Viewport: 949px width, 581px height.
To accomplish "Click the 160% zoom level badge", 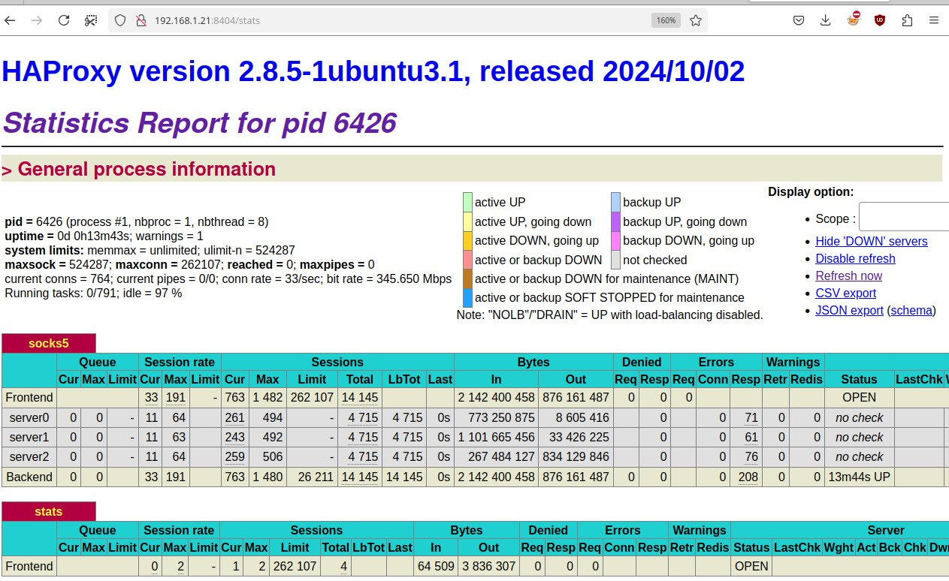I will tap(666, 20).
